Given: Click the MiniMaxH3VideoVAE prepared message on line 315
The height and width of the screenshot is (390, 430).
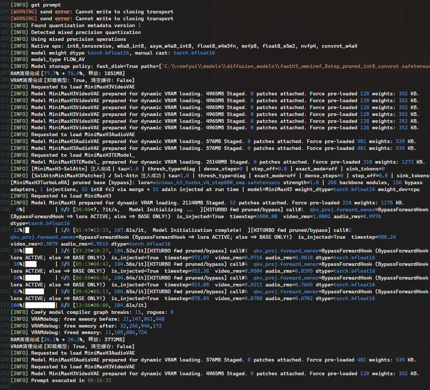Looking at the screenshot, I should click(x=215, y=128).
